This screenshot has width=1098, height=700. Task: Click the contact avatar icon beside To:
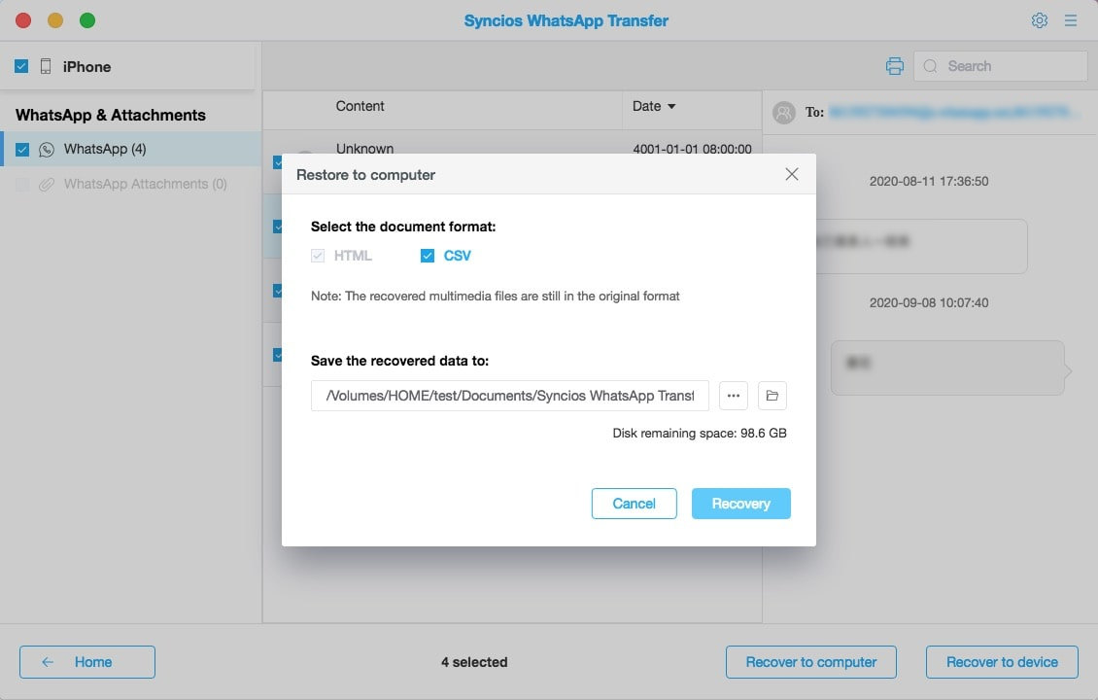(783, 112)
